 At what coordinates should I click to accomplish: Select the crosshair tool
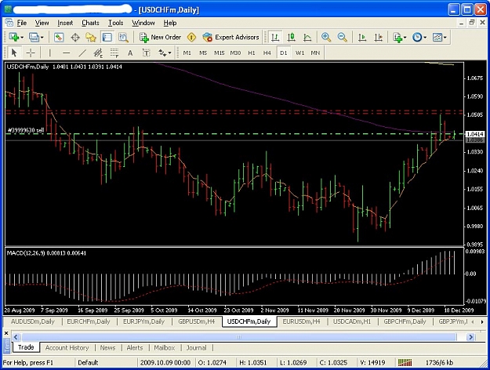[31, 53]
